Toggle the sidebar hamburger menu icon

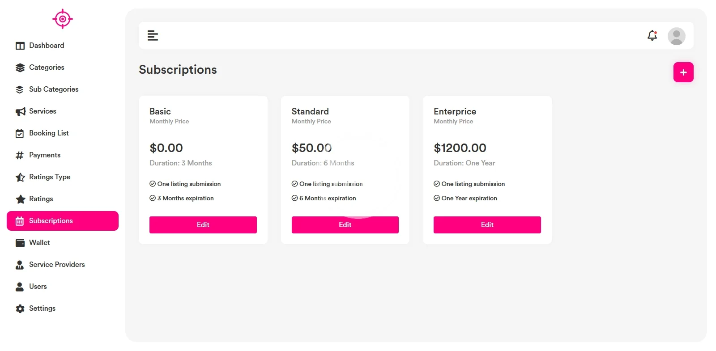[153, 35]
